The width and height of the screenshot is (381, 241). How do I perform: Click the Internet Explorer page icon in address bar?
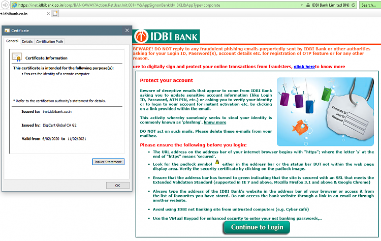point(14,5)
